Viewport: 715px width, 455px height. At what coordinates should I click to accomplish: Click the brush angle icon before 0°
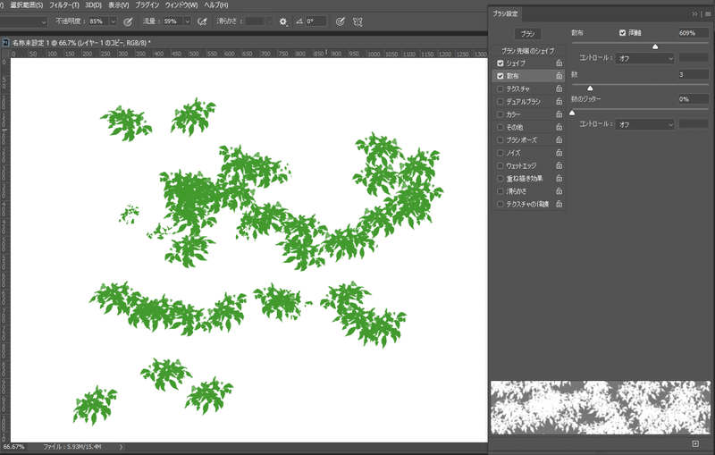click(x=299, y=21)
